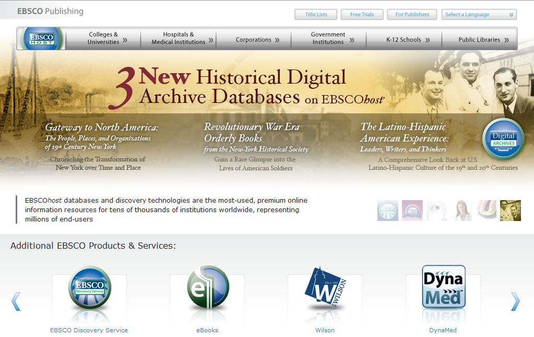Open the DynaMed text link
The image size is (534, 337).
click(x=443, y=330)
